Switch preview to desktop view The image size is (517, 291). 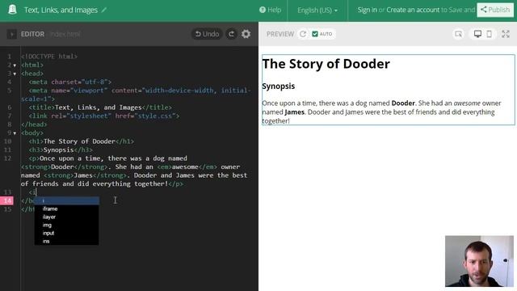477,34
